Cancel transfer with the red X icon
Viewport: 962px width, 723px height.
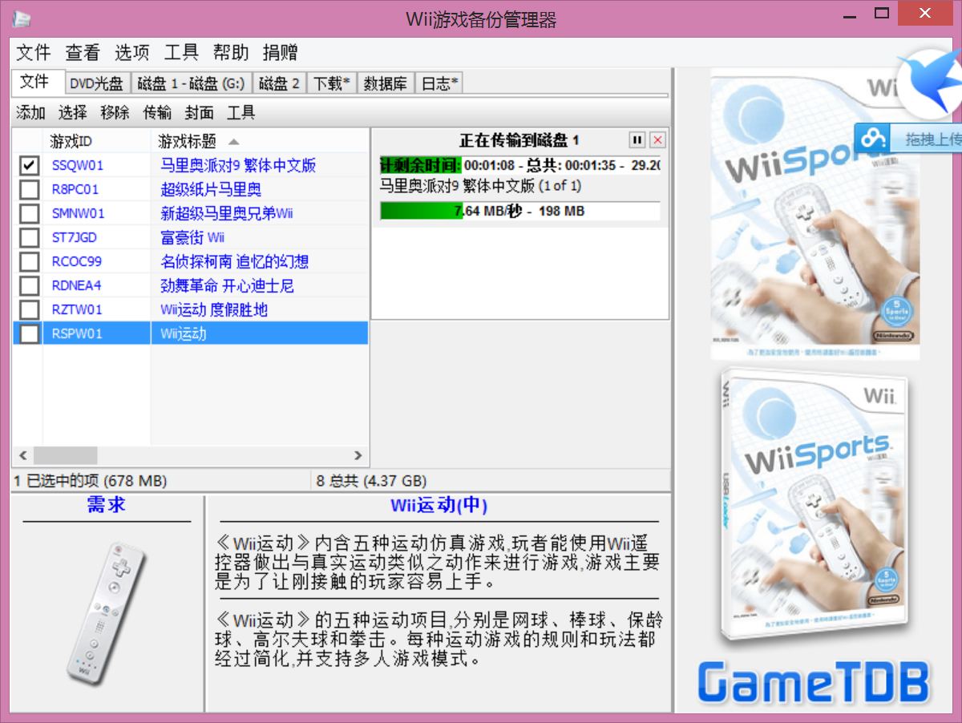pyautogui.click(x=657, y=140)
